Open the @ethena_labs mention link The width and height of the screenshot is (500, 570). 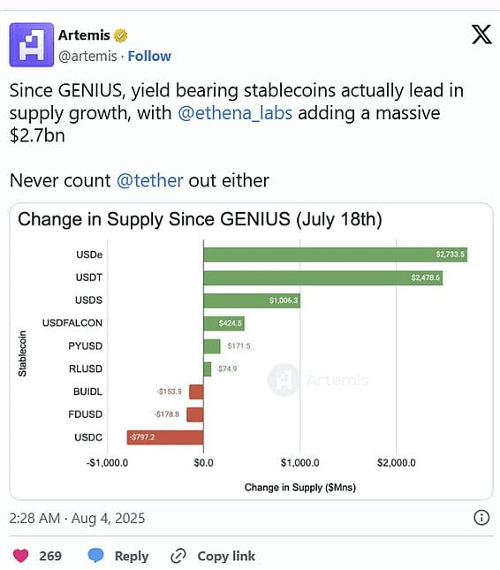pyautogui.click(x=235, y=113)
